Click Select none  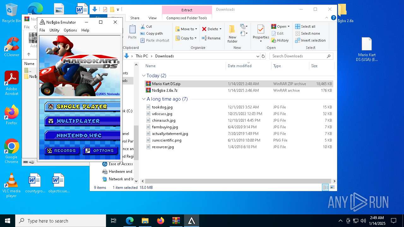[308, 33]
